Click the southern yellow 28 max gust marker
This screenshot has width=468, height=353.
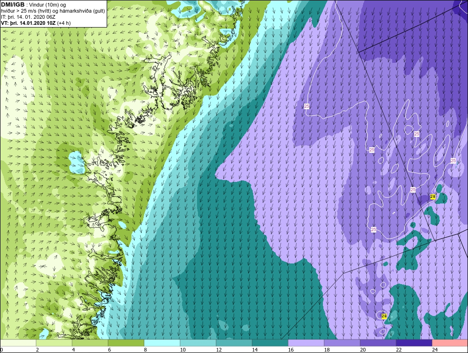coord(384,316)
